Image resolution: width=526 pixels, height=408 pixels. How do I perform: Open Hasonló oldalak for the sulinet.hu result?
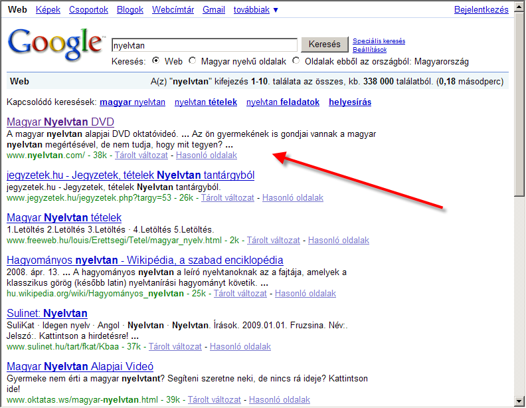240,347
